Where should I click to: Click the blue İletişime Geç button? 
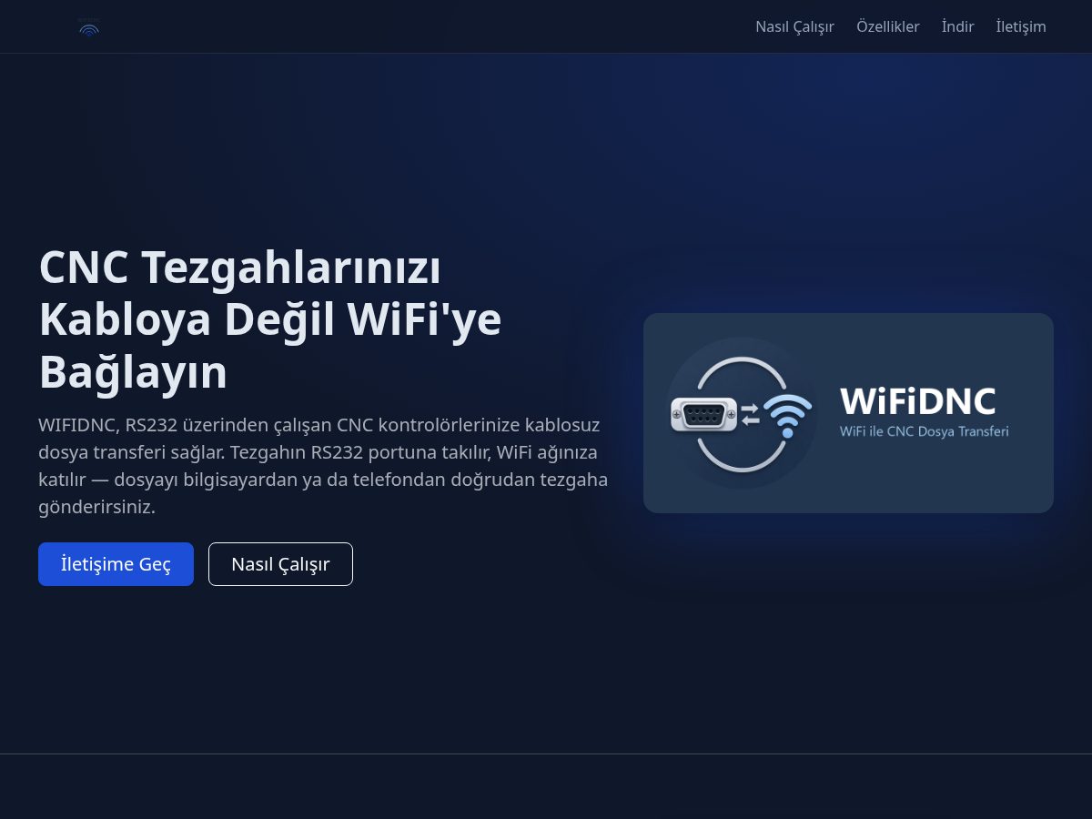point(116,564)
